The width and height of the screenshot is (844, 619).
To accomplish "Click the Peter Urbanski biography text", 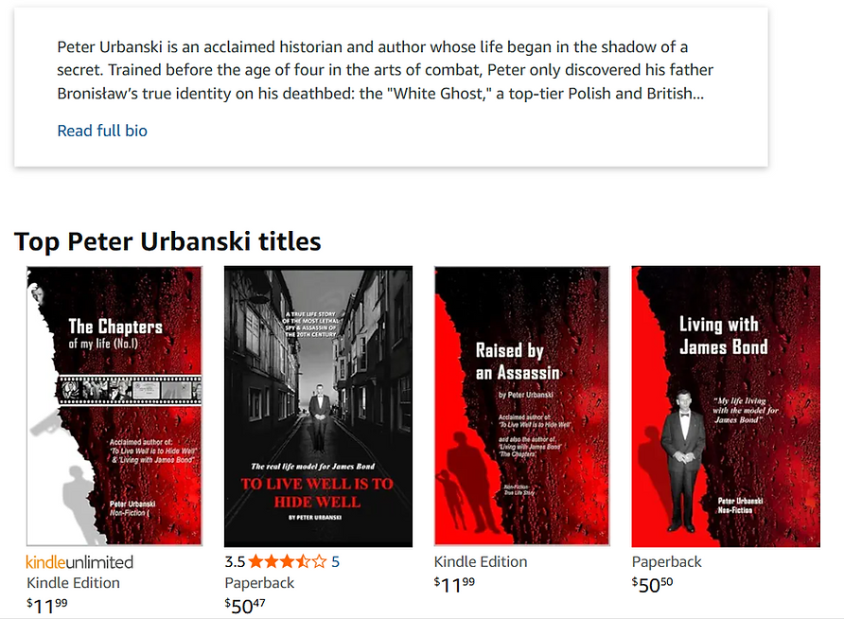I will [385, 70].
